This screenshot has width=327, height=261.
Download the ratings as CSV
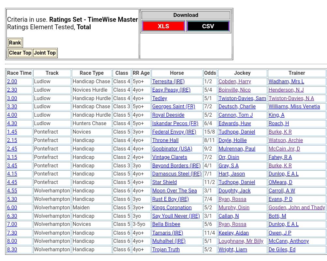208,26
